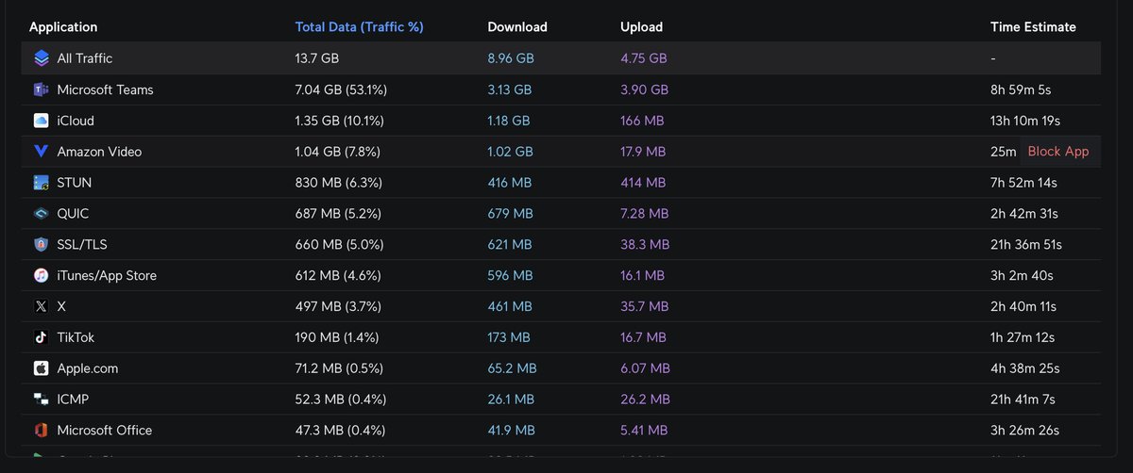Click the SSL/TLS shield icon

click(41, 245)
